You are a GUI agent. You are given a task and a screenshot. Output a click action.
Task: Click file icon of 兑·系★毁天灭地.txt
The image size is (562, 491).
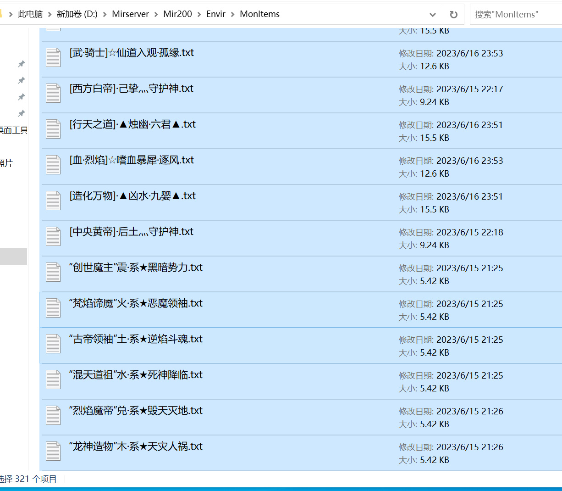[x=53, y=416]
